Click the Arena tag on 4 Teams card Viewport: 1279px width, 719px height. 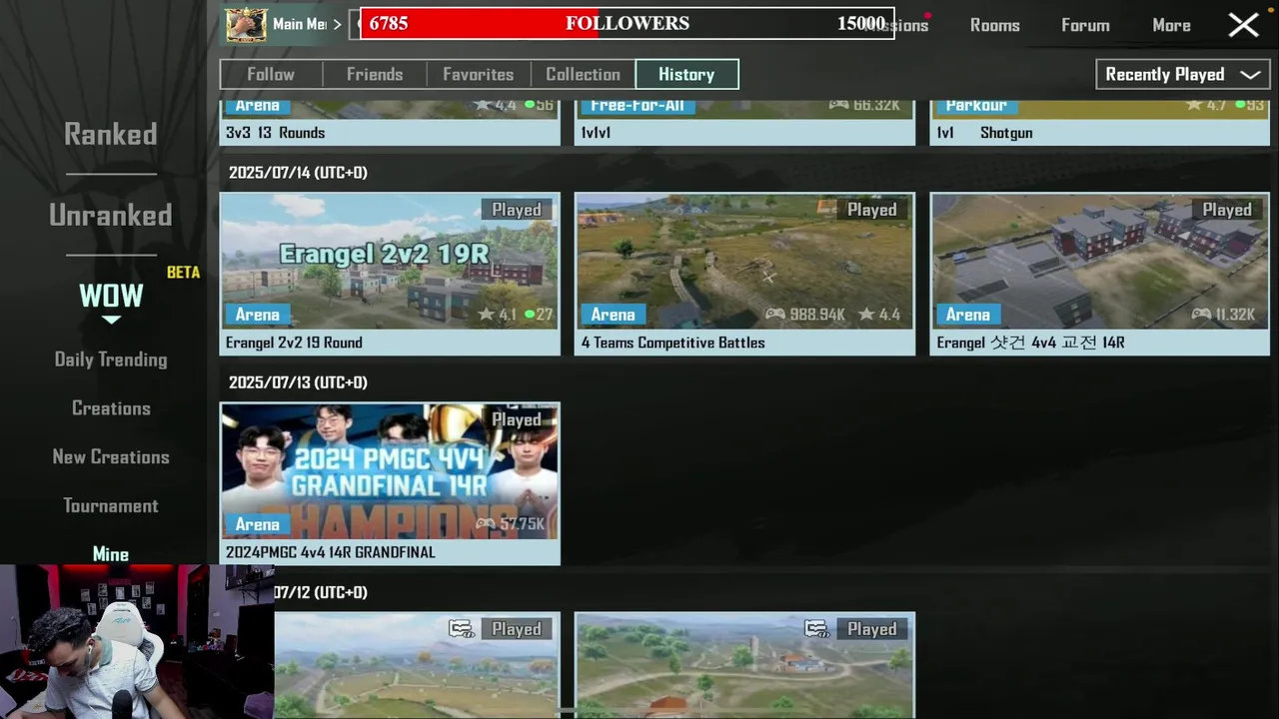(x=613, y=315)
